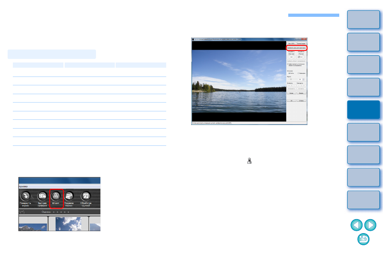Viewport: 383px width, 270px height.
Task: Open the Quick check tool icon
Action: (x=42, y=196)
